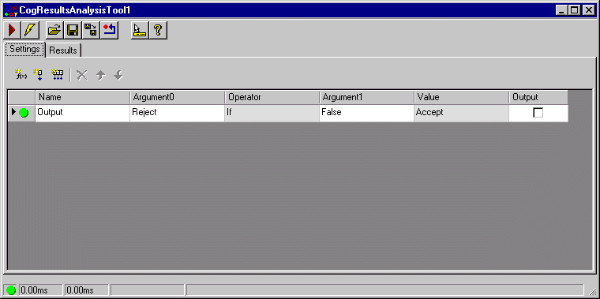Close the CogResultsAnalysisTool1 window
The image size is (600, 299).
tap(588, 10)
